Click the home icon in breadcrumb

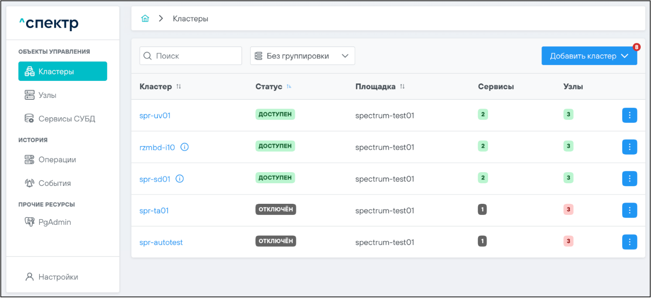(x=145, y=19)
